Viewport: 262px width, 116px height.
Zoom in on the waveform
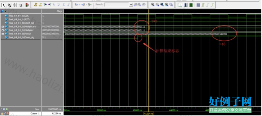[152, 5]
